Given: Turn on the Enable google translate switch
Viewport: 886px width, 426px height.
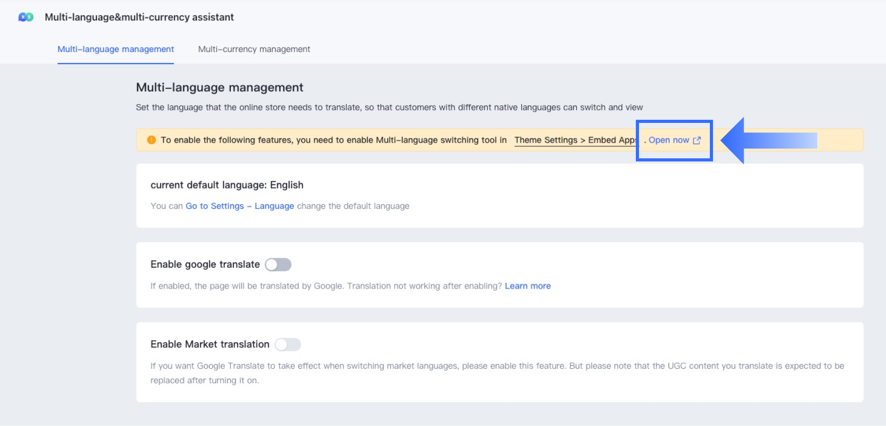Looking at the screenshot, I should coord(278,265).
